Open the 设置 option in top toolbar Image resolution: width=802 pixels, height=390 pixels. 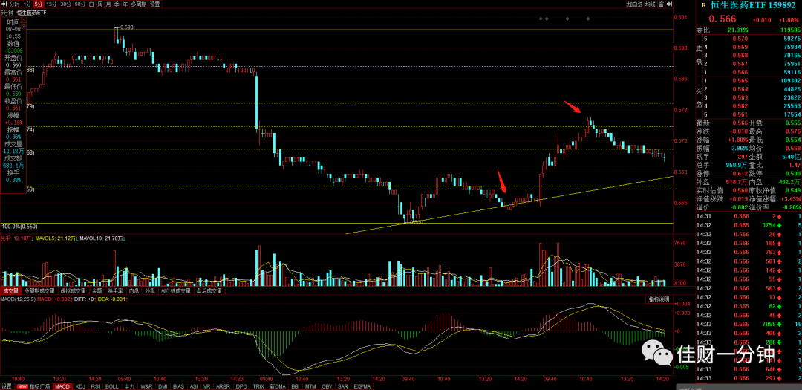pos(154,4)
